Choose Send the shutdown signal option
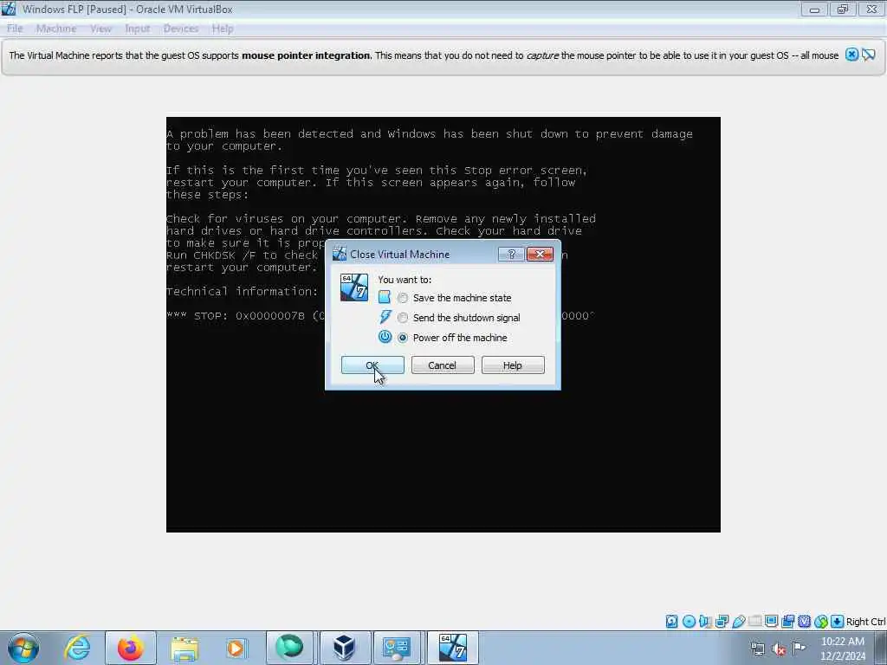 tap(403, 318)
